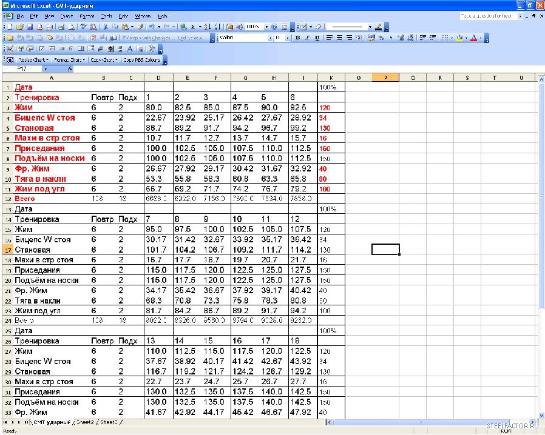Open a file with the Open folder icon

point(20,27)
